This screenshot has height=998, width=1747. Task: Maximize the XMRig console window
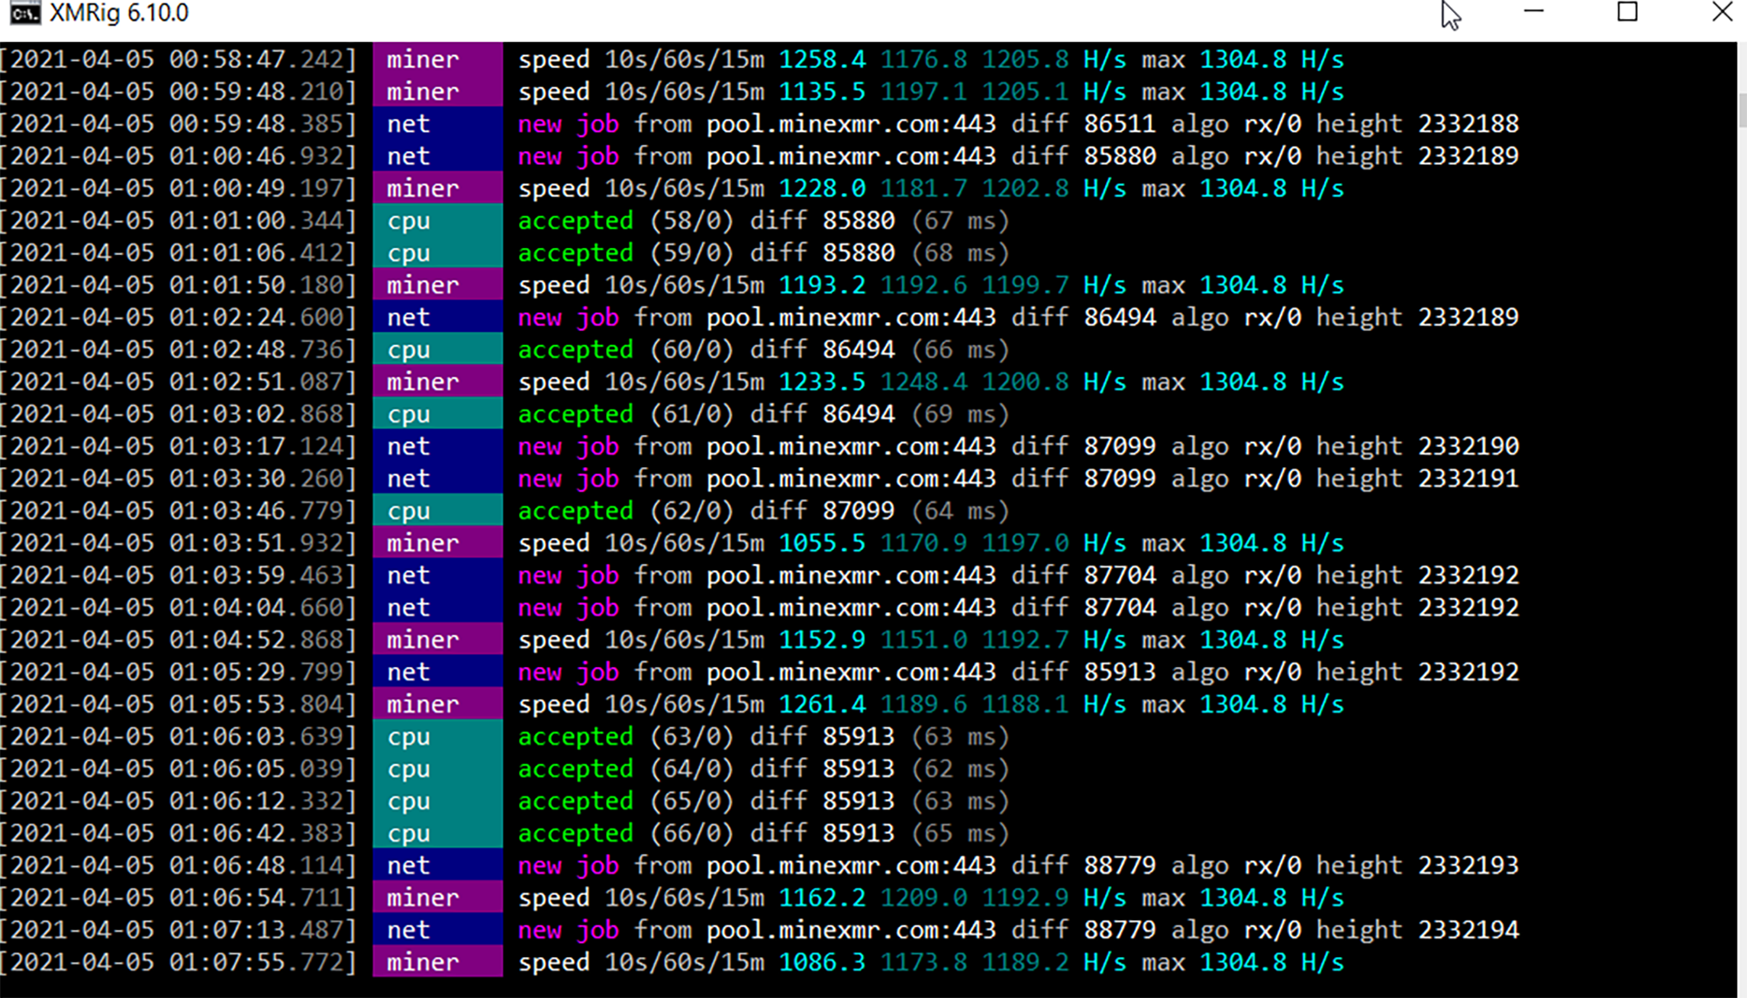pyautogui.click(x=1627, y=12)
